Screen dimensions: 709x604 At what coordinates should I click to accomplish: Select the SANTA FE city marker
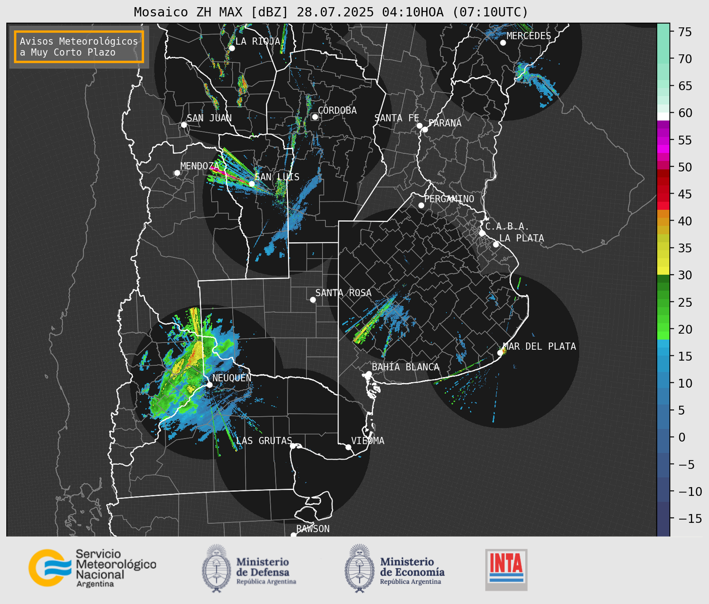(x=419, y=126)
